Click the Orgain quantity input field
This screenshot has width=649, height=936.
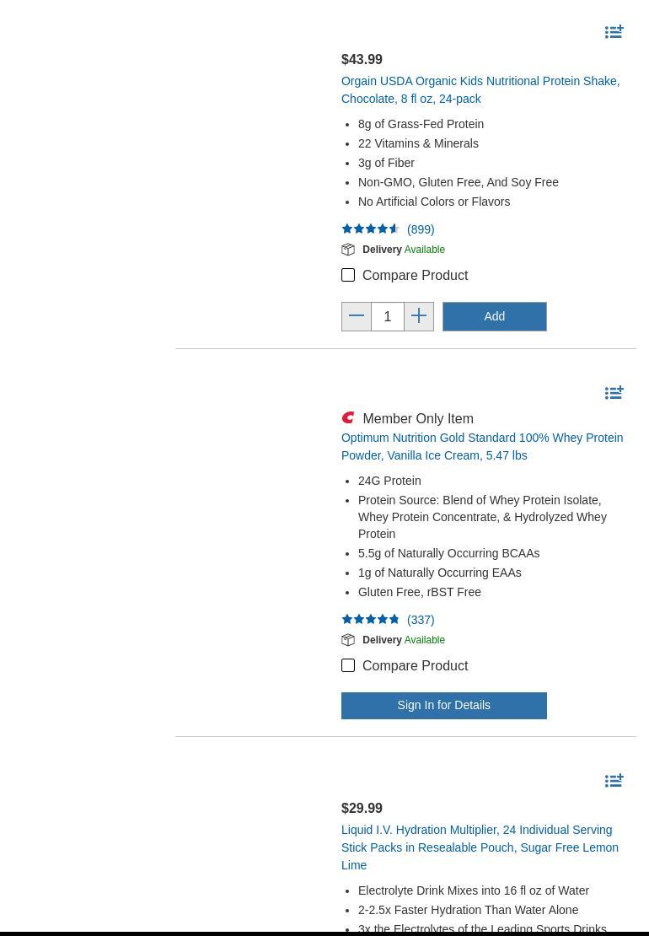pyautogui.click(x=388, y=317)
